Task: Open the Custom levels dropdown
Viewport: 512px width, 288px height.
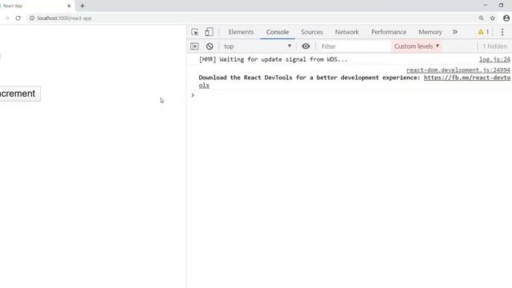Action: tap(417, 46)
